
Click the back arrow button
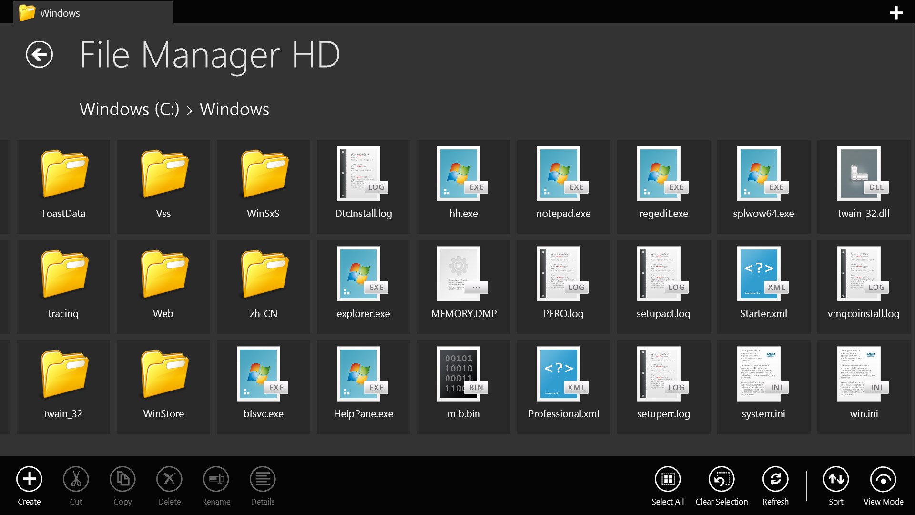[x=39, y=55]
